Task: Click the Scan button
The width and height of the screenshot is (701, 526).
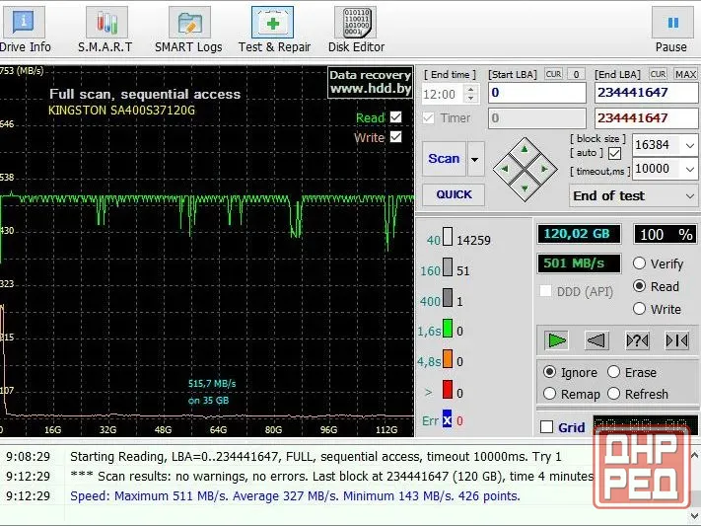Action: pyautogui.click(x=444, y=159)
